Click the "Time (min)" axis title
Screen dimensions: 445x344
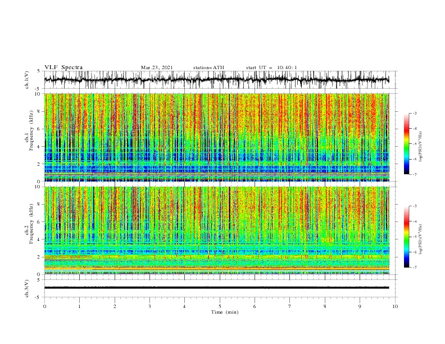(x=225, y=312)
